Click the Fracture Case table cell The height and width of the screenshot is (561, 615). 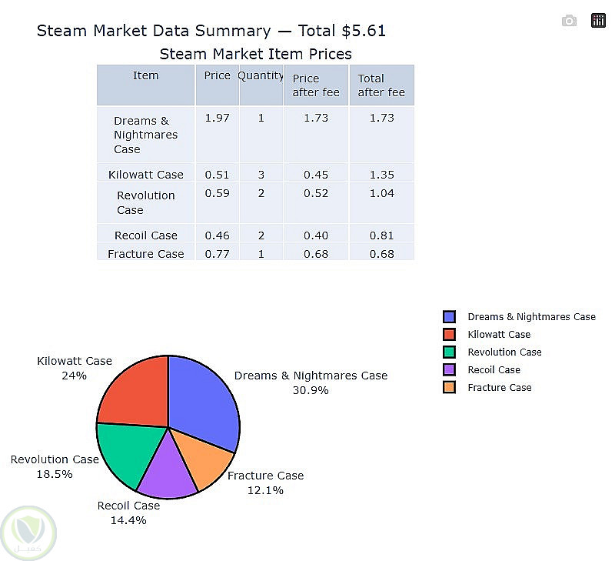click(145, 252)
